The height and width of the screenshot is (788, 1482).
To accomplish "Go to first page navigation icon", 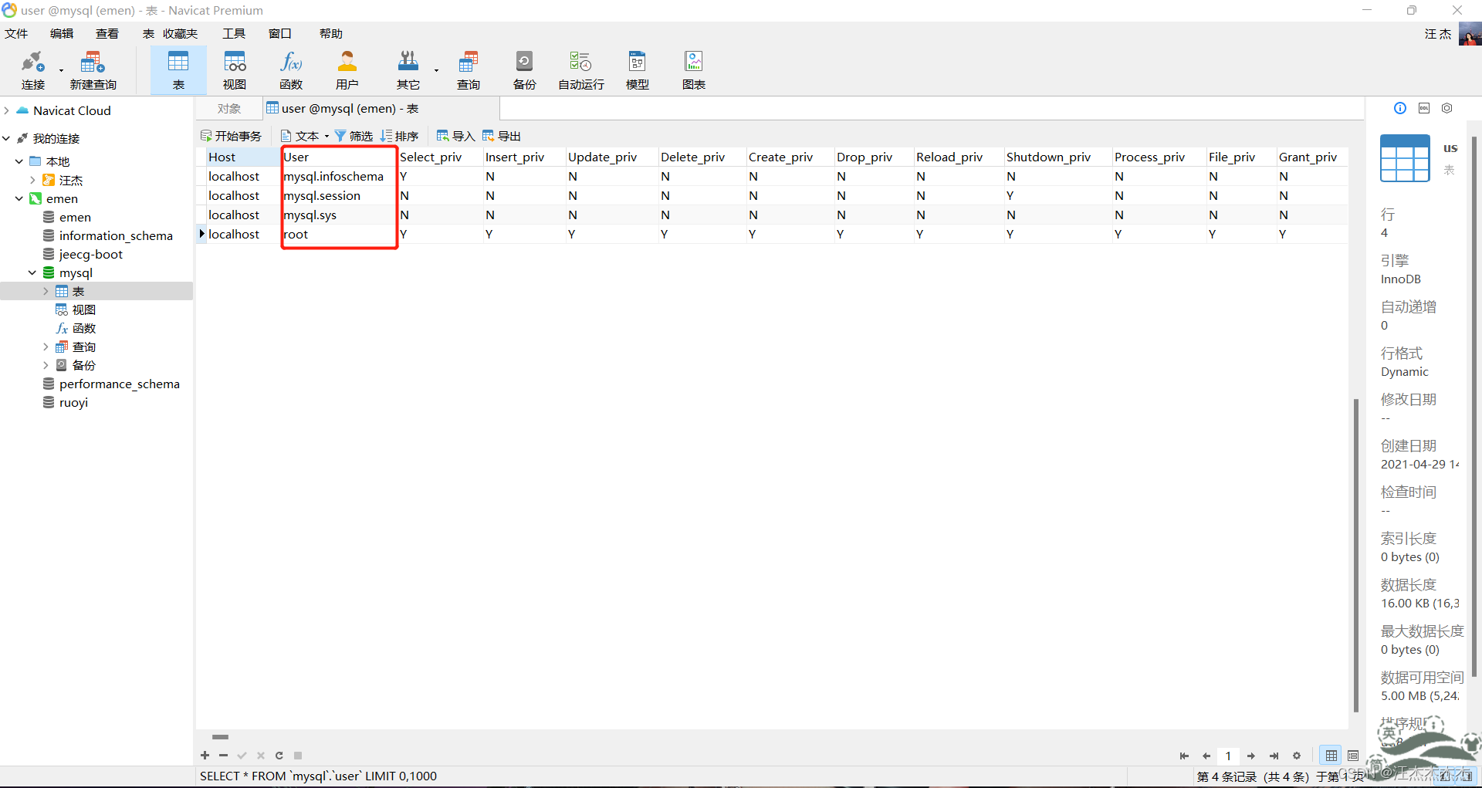I will [x=1184, y=756].
